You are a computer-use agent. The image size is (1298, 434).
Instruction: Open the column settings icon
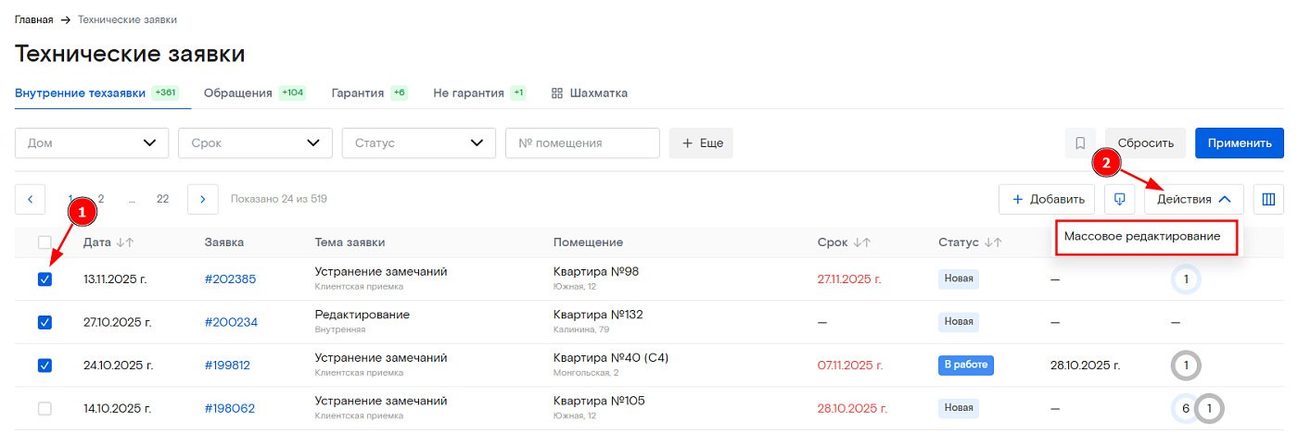click(1268, 199)
